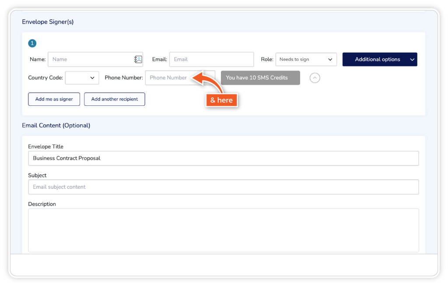Click 'You have 10 SMS Credits' badge
448x286 pixels.
260,78
